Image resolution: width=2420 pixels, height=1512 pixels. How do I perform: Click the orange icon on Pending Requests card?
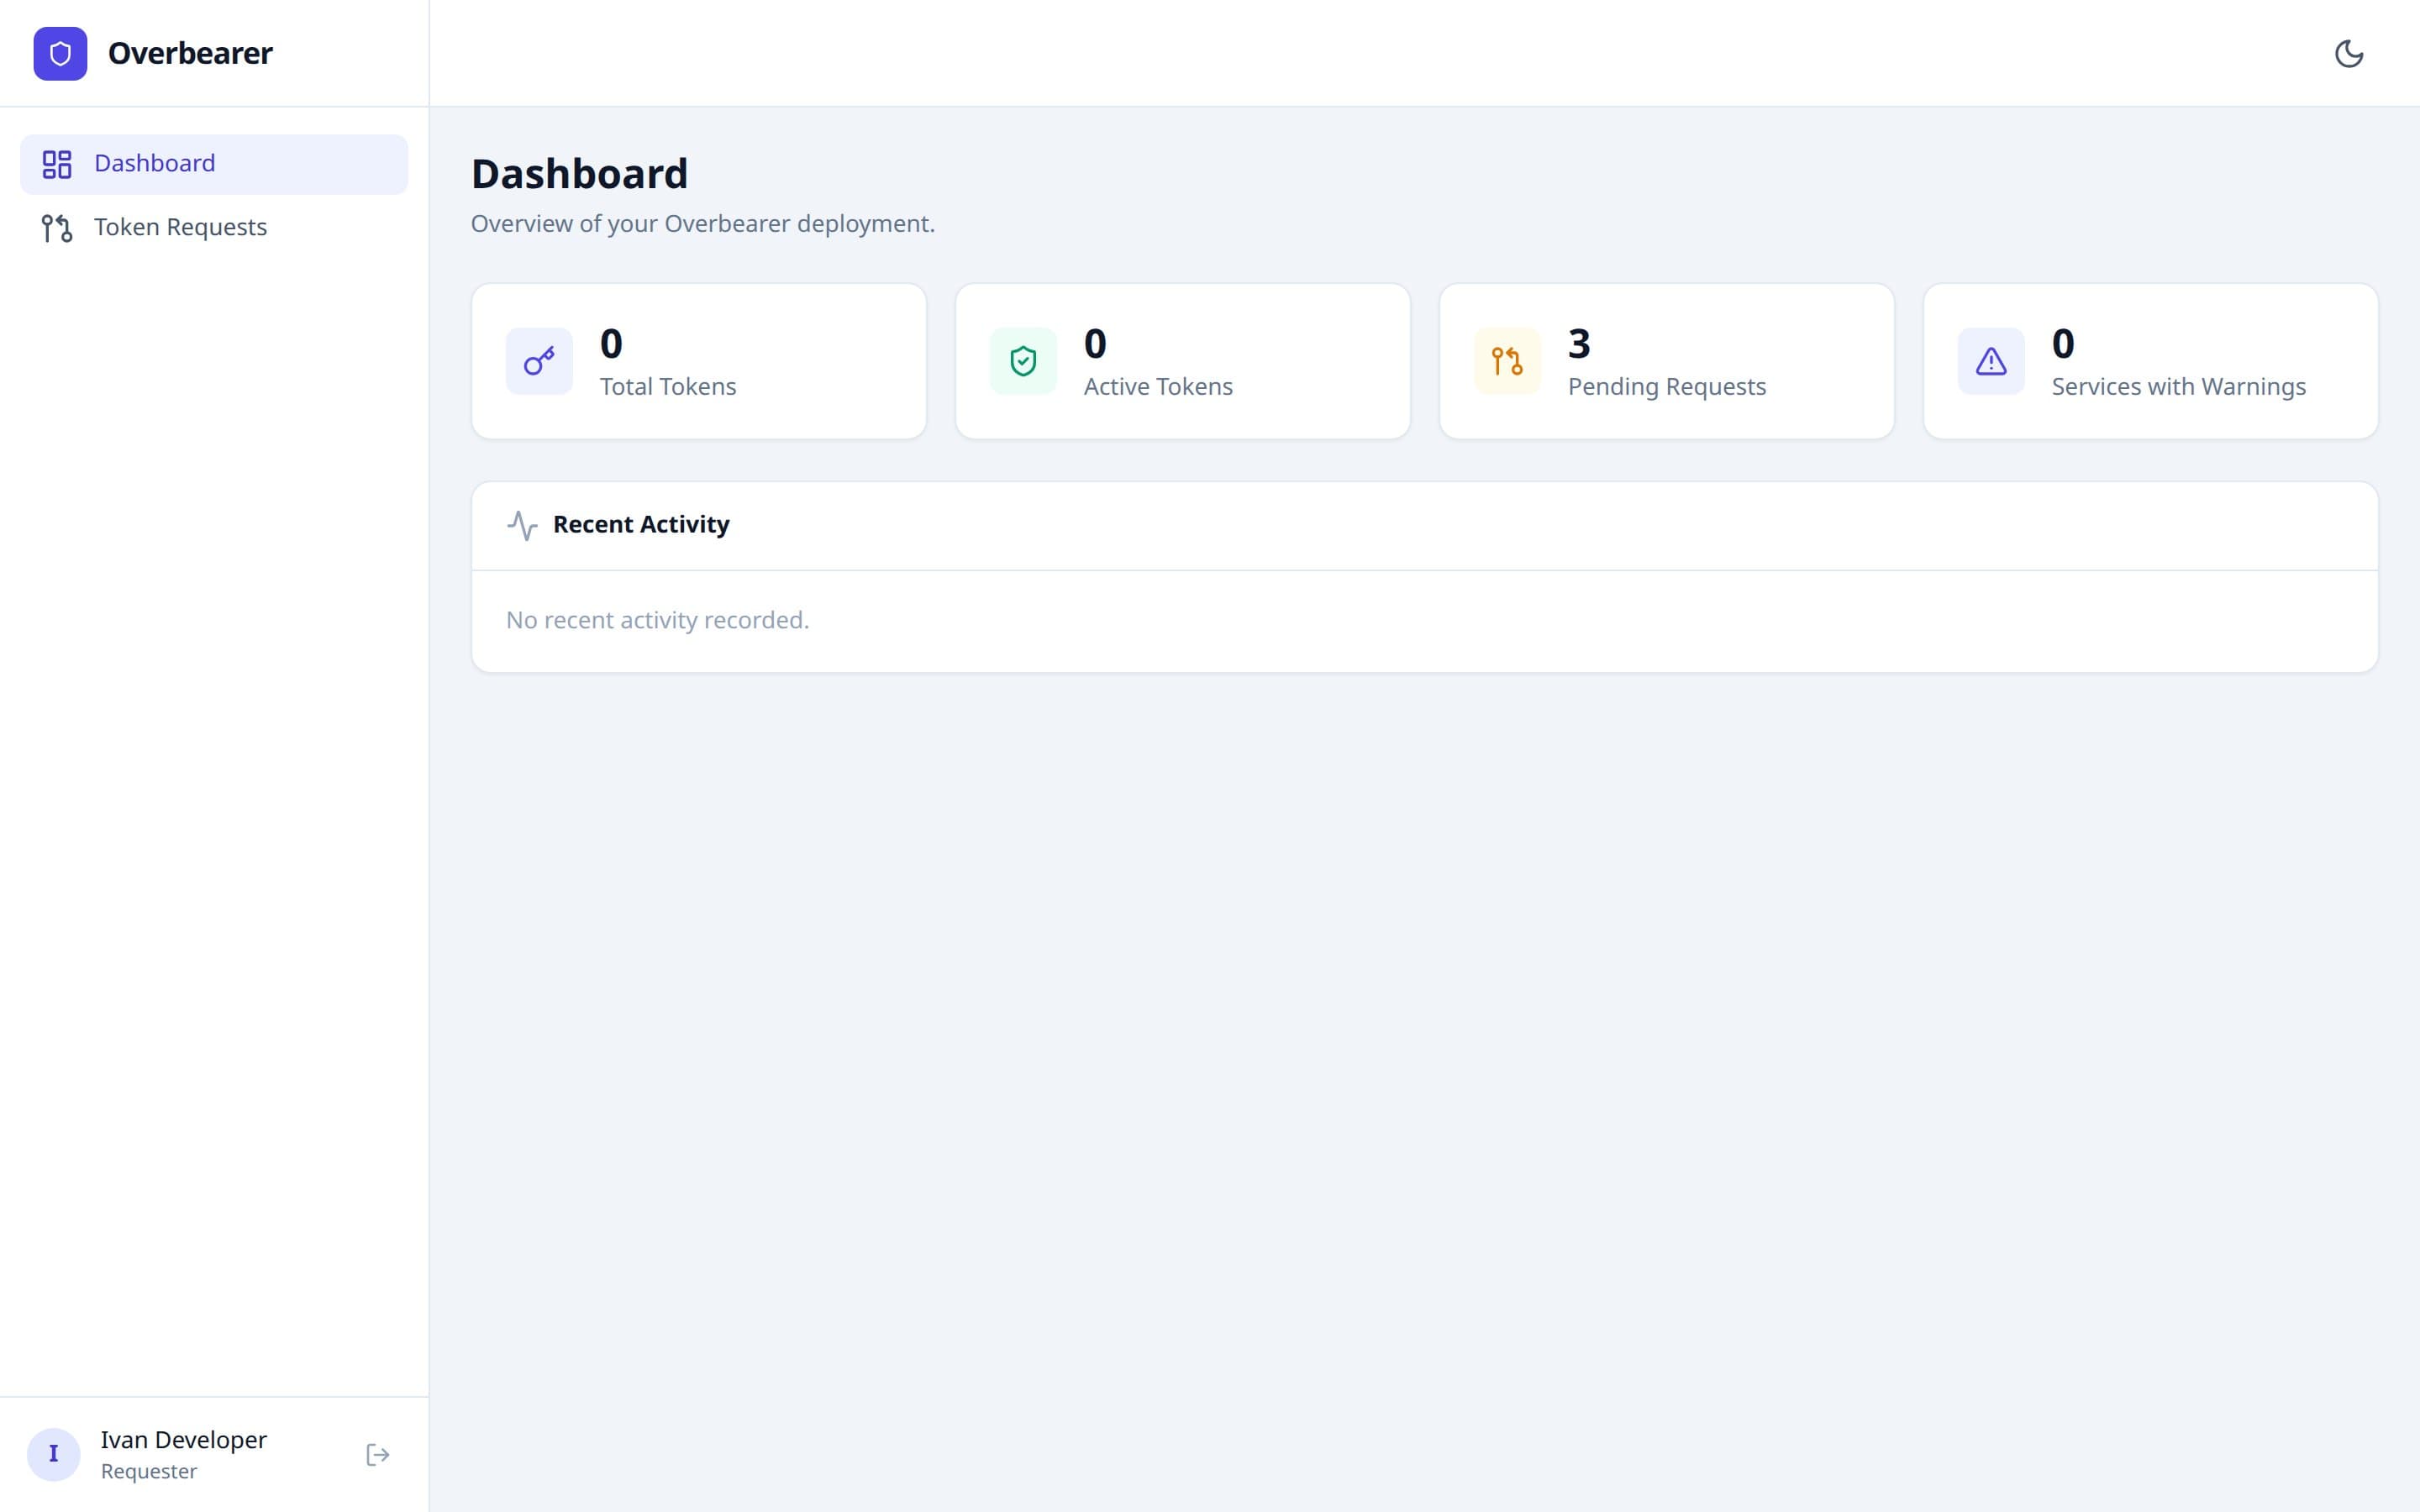tap(1506, 360)
